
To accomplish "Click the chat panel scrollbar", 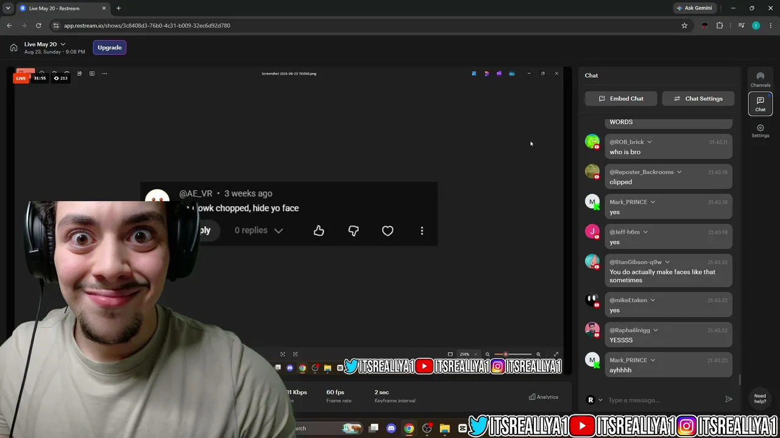I will [740, 380].
